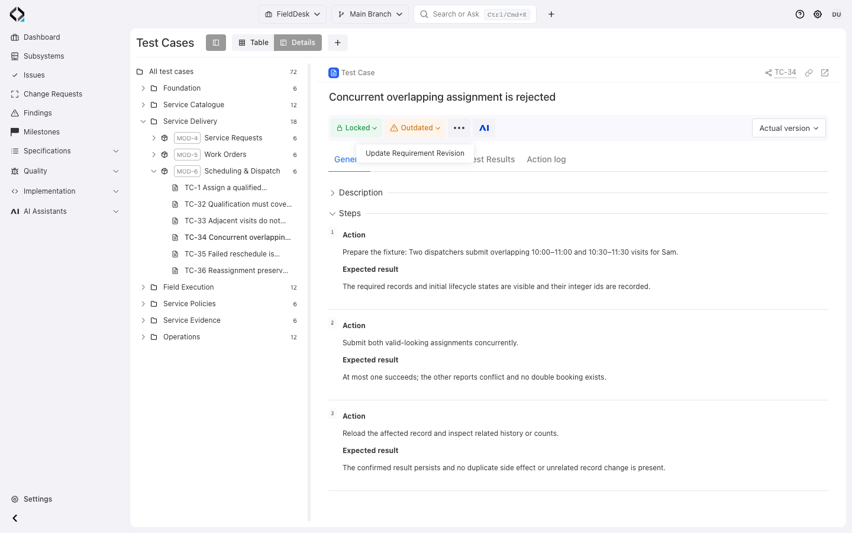Screen dimensions: 852x533
Task: Open the Actual version dropdown
Action: (789, 128)
